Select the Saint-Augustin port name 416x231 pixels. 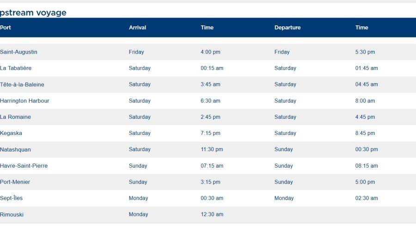(18, 52)
